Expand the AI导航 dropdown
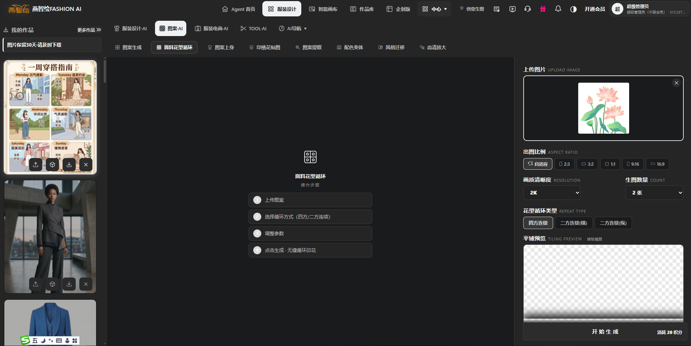691x346 pixels. point(293,28)
